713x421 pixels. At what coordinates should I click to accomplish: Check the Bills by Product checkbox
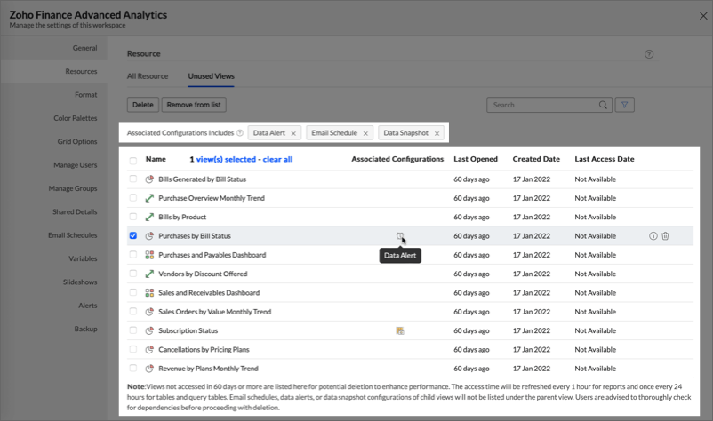[132, 217]
